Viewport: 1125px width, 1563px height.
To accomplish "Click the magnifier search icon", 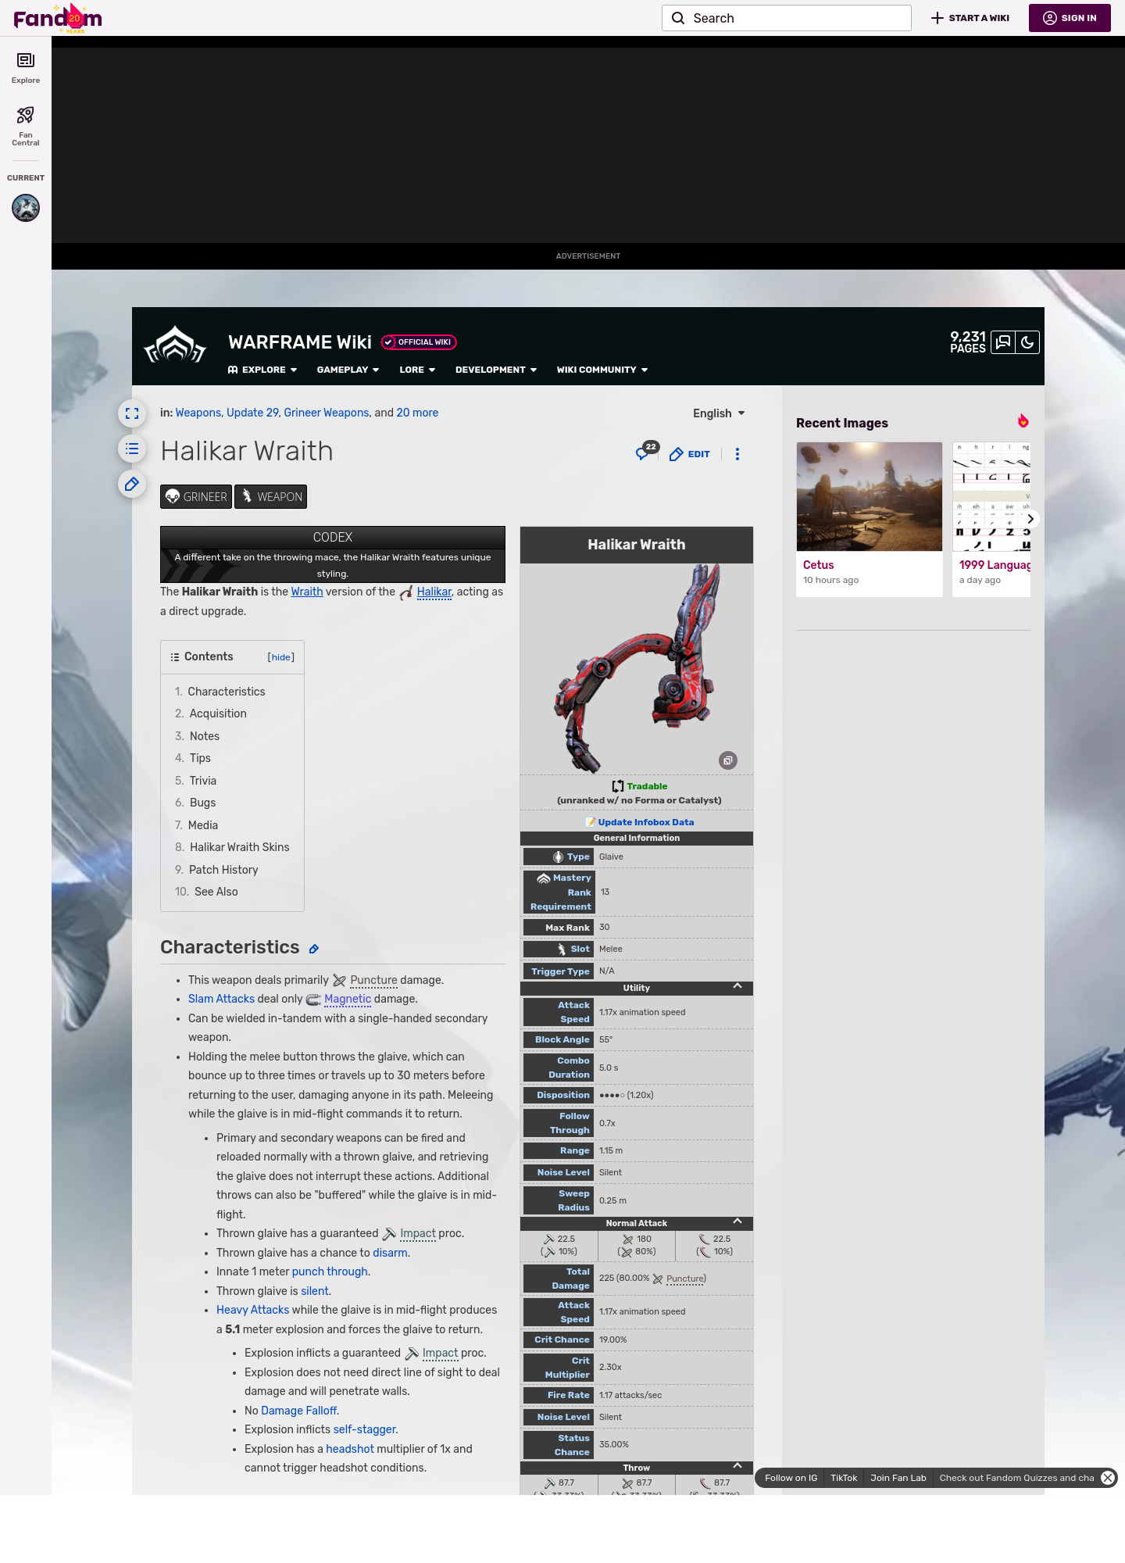I will (x=678, y=18).
